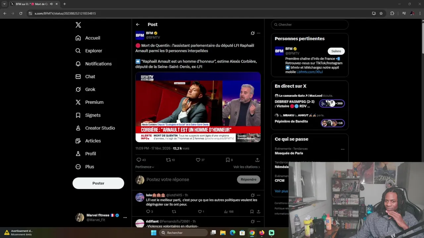Screen dimensions: 424x238
Task: Share the BFM post
Action: tap(257, 160)
